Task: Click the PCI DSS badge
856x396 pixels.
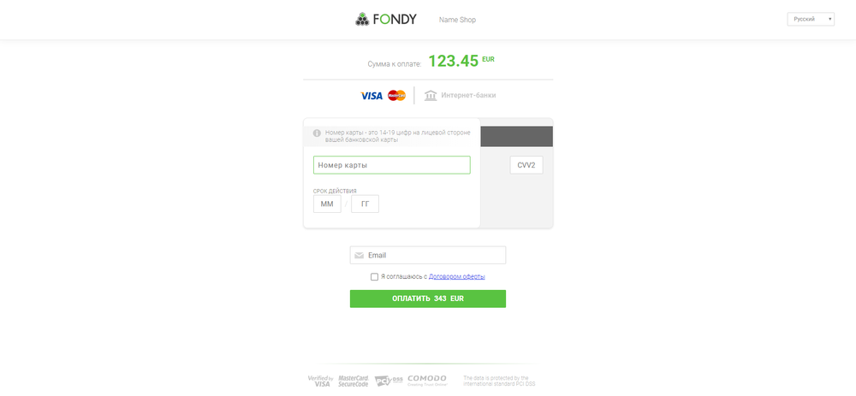Action: coord(389,381)
